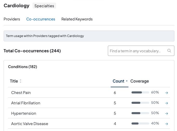
Task: Open Hypertension details arrow
Action: [167, 113]
